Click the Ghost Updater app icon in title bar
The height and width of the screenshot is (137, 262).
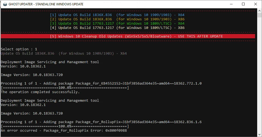click(5, 4)
